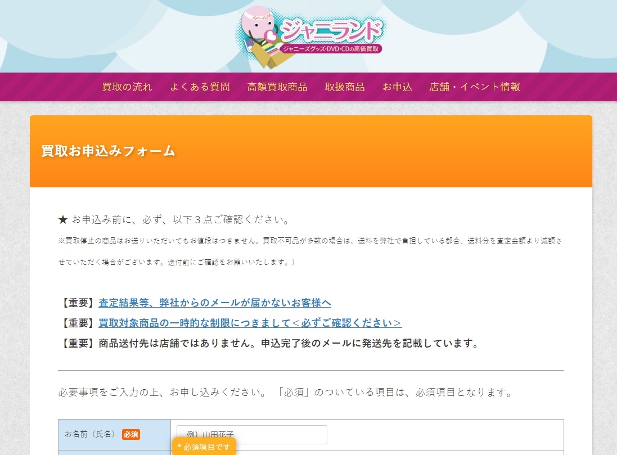Click the orange 必須 badge beside お名前
Image resolution: width=617 pixels, height=455 pixels.
pyautogui.click(x=130, y=434)
